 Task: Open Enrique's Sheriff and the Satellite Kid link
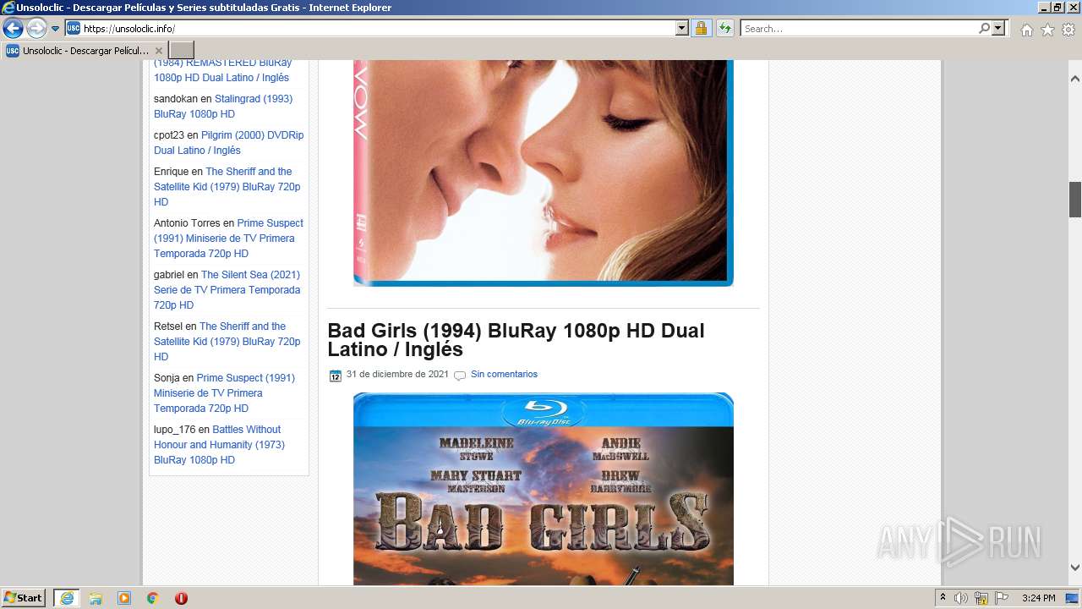pyautogui.click(x=227, y=187)
